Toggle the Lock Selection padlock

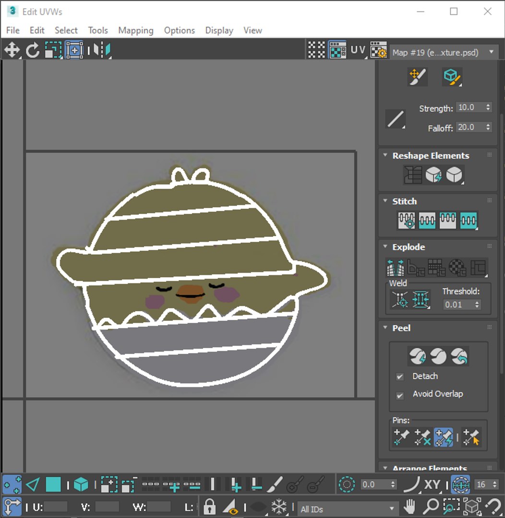(x=209, y=506)
